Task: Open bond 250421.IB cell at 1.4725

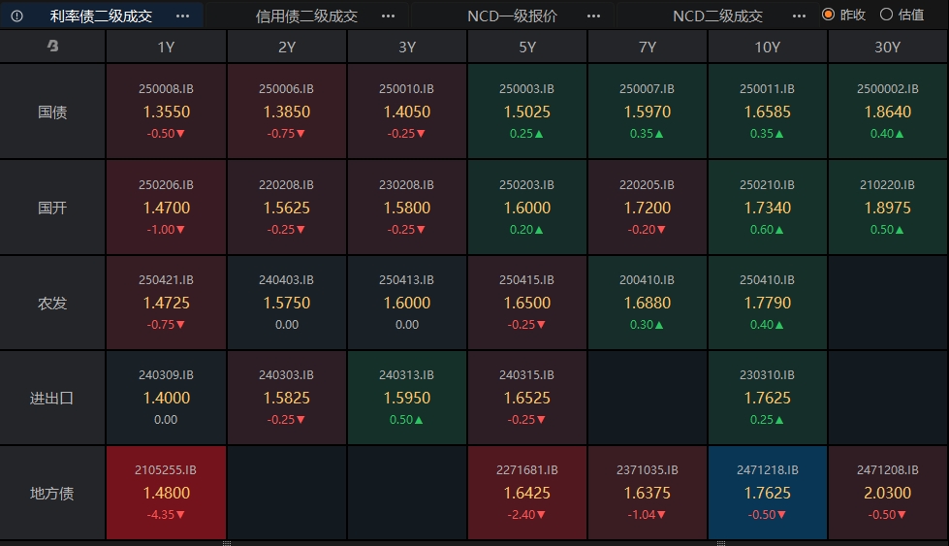Action: click(x=166, y=303)
